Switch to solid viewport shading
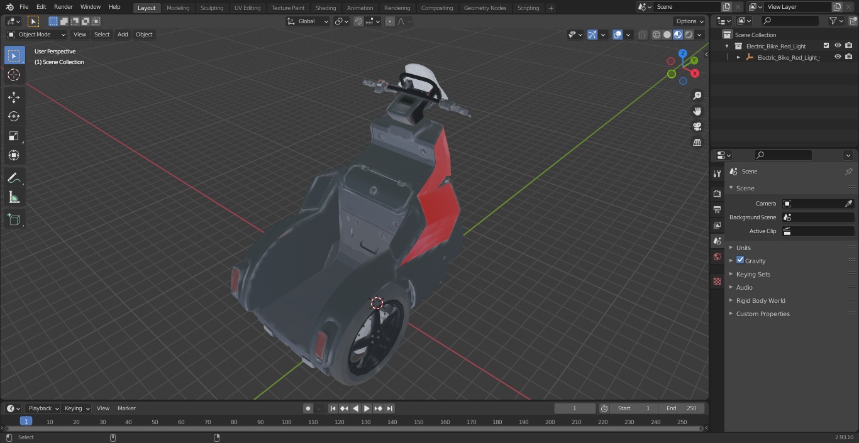 pyautogui.click(x=667, y=35)
